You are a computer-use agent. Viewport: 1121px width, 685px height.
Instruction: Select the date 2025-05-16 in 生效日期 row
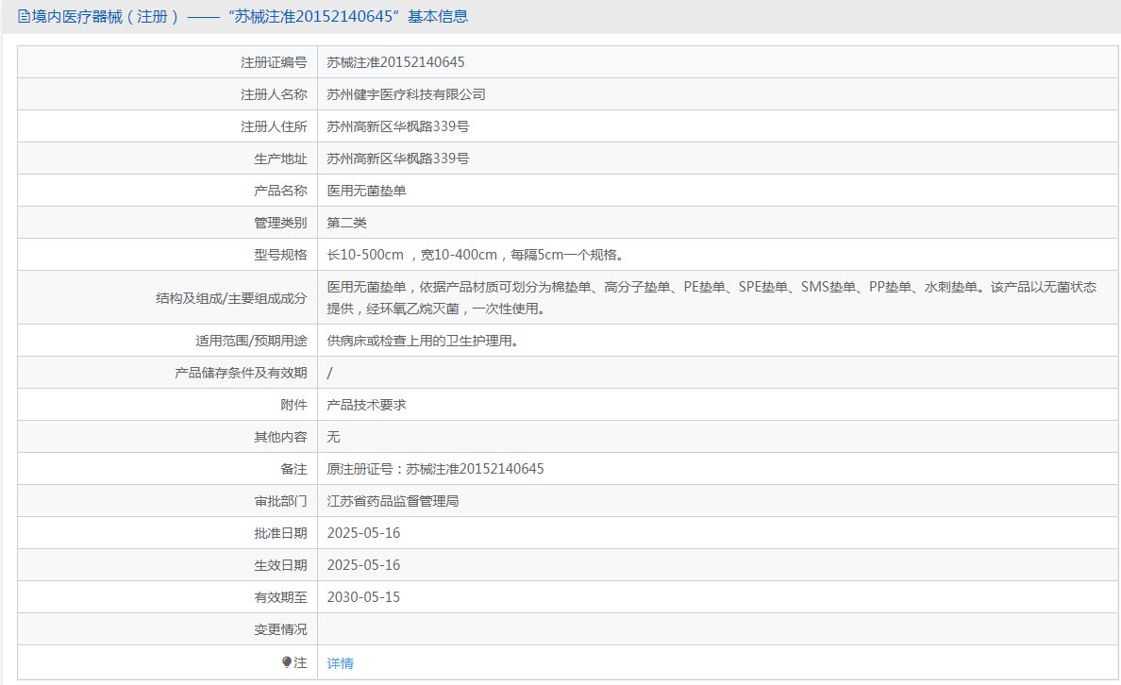363,565
